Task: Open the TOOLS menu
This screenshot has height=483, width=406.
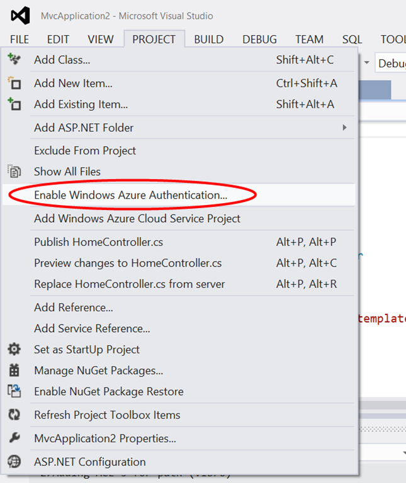Action: coord(393,40)
